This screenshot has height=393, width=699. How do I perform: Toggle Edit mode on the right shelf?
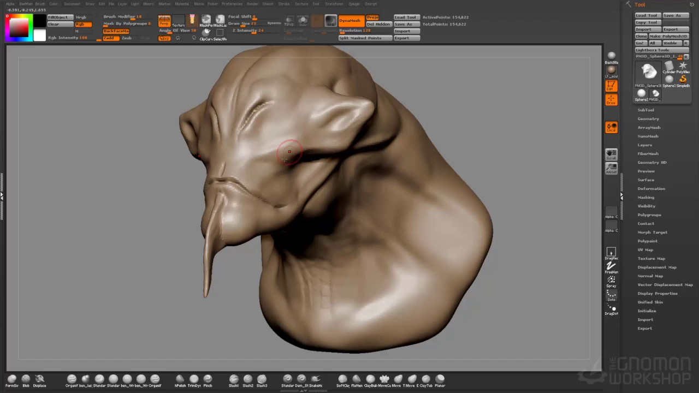click(611, 86)
